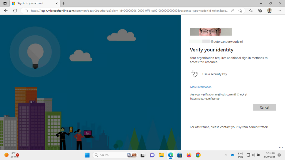Viewport: 285px width, 160px height.
Task: Open Edge Settings and more menu
Action: pyautogui.click(x=279, y=11)
